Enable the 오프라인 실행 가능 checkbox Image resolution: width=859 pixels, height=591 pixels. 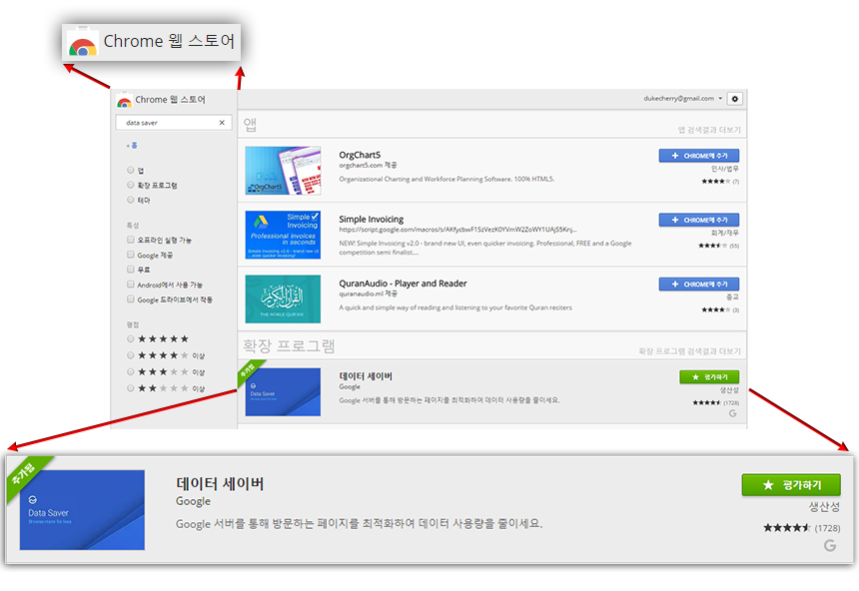point(131,240)
